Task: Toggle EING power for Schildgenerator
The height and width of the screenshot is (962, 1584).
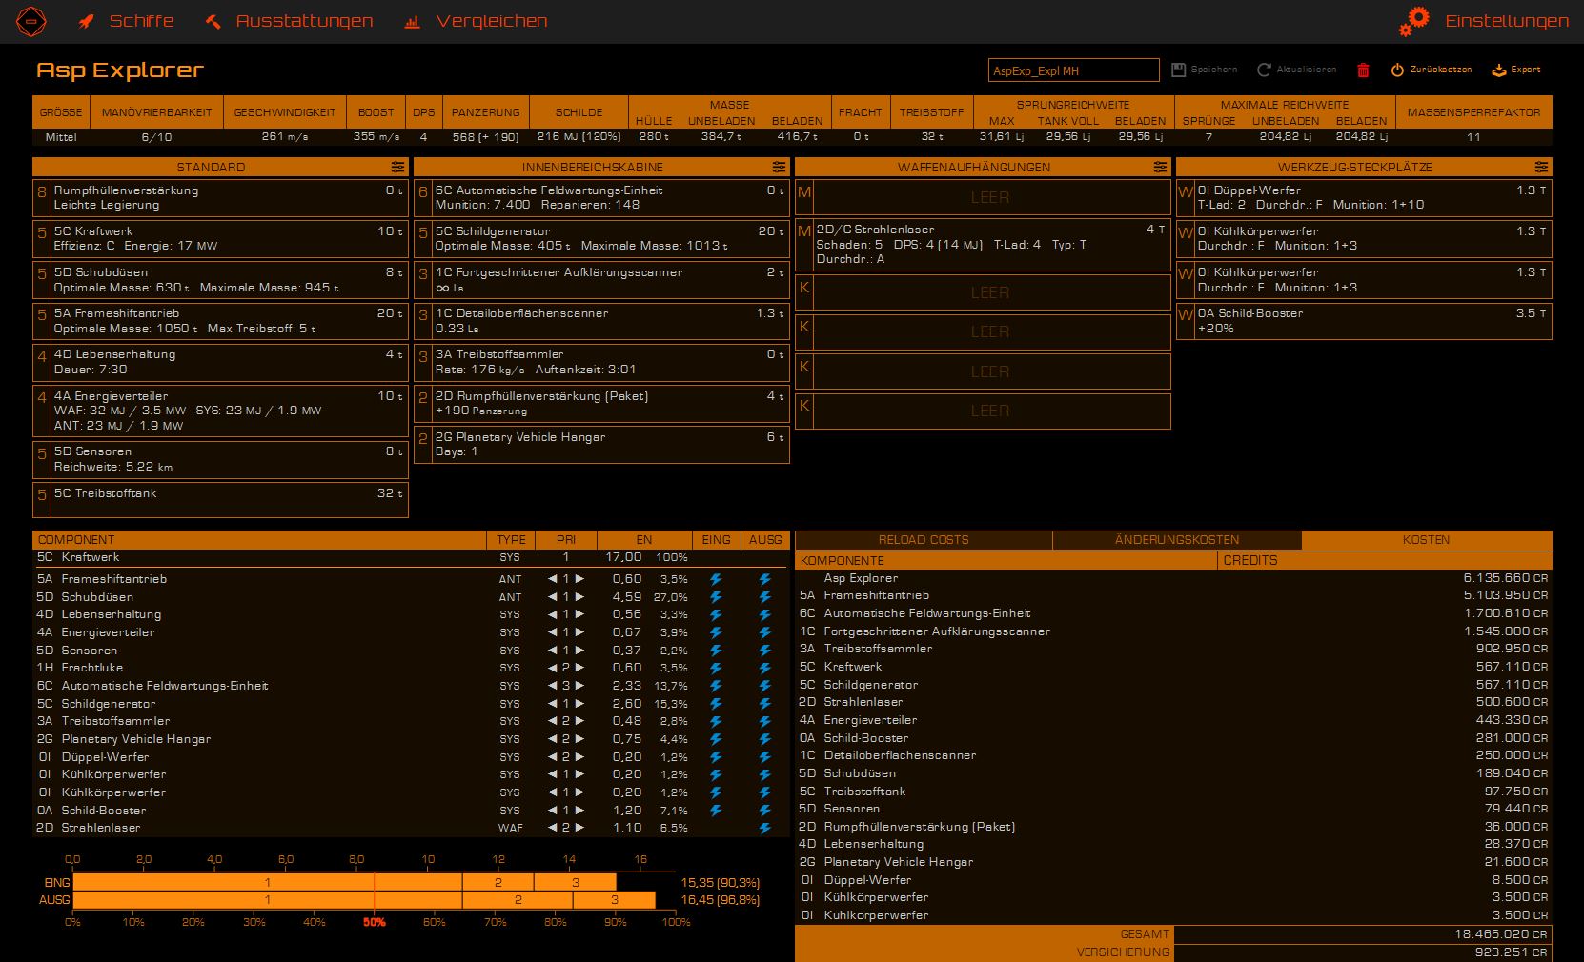Action: point(716,704)
